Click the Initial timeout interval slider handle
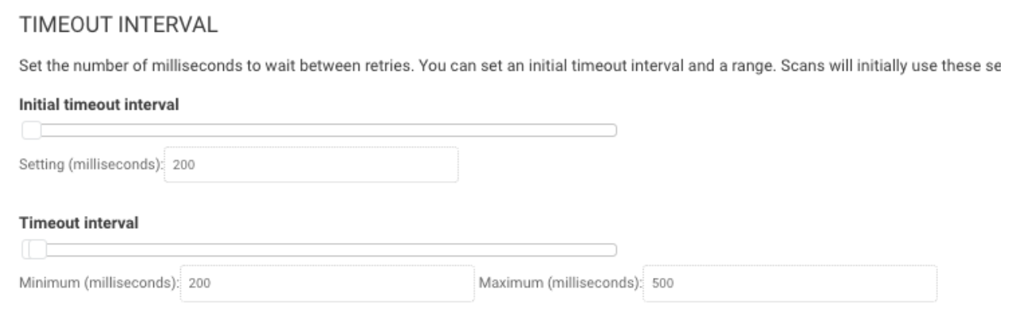1023x332 pixels. 31,130
